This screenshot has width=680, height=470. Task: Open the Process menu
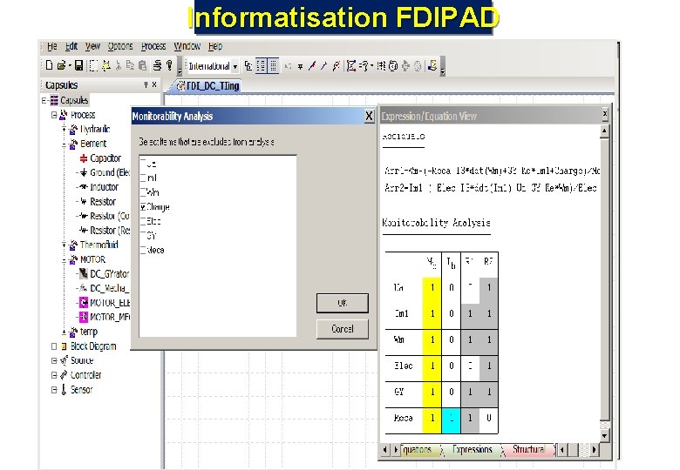pos(153,46)
